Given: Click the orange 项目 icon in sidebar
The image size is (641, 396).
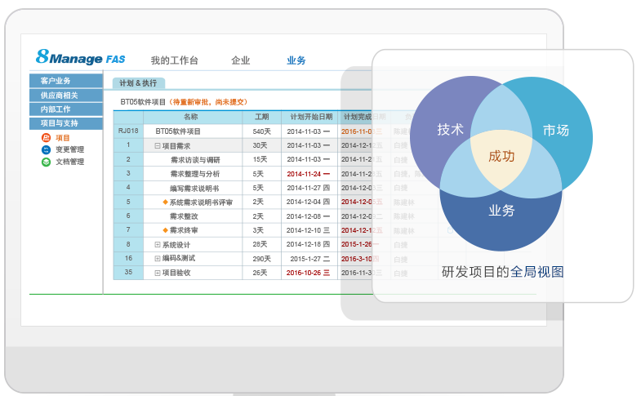Looking at the screenshot, I should (46, 138).
